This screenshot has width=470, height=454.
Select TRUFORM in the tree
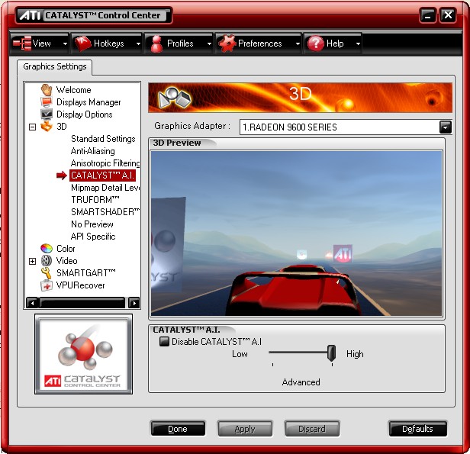[x=95, y=200]
